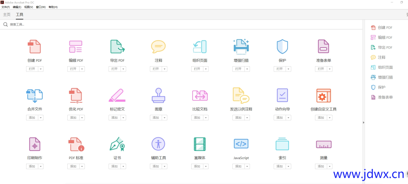Open the 注释 speech bubble icon in grid
Screen dimensions: 408x184
[x=158, y=47]
